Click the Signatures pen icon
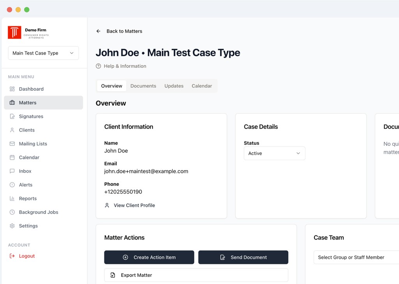The width and height of the screenshot is (399, 284). (x=12, y=116)
